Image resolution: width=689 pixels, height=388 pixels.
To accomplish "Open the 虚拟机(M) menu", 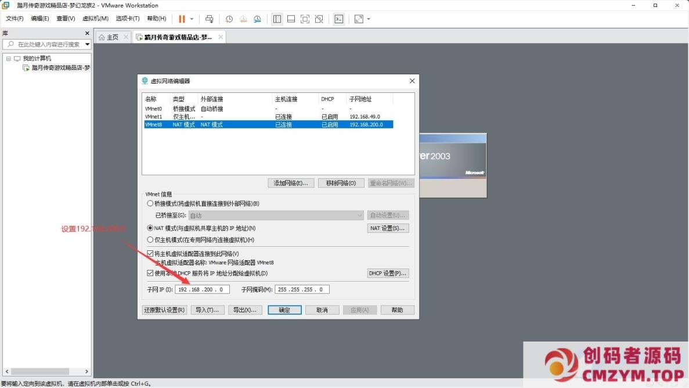I will [x=96, y=18].
